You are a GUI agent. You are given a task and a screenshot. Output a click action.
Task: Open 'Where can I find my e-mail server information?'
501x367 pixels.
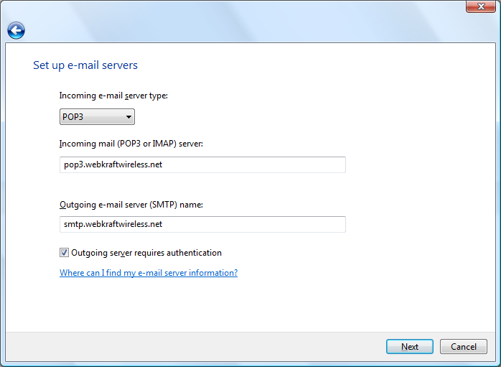[149, 273]
